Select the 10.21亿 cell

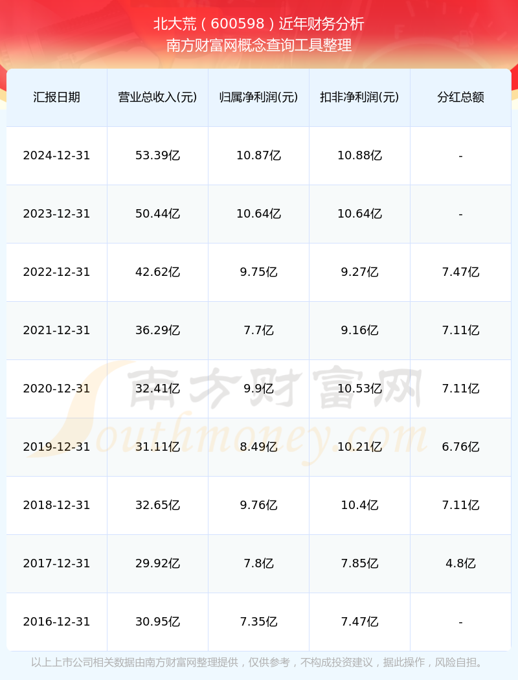pyautogui.click(x=360, y=447)
